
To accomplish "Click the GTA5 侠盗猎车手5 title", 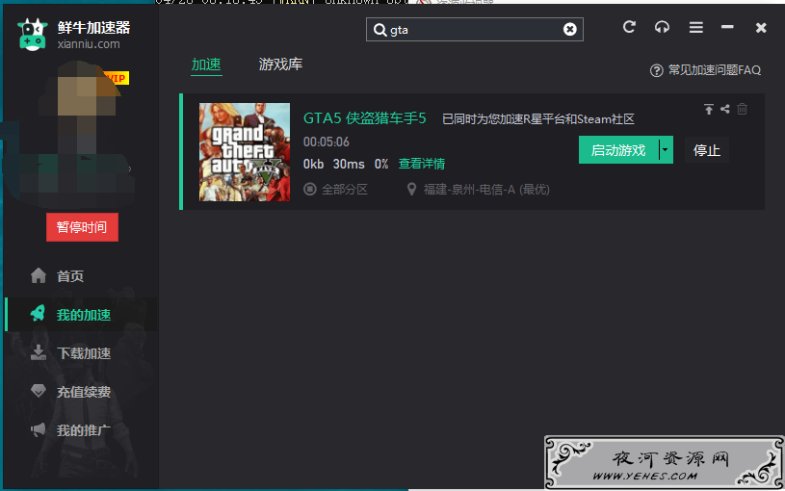I will pos(364,118).
